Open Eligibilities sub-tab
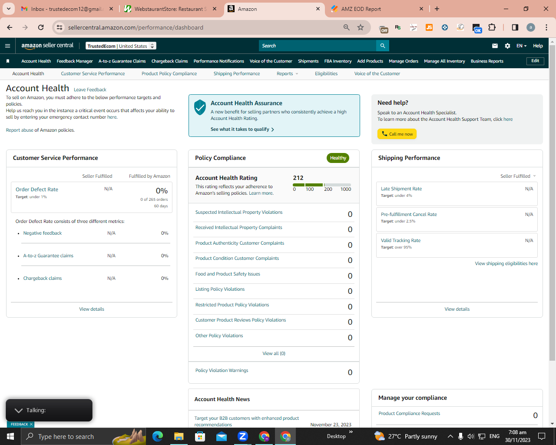This screenshot has width=556, height=445. click(x=326, y=74)
